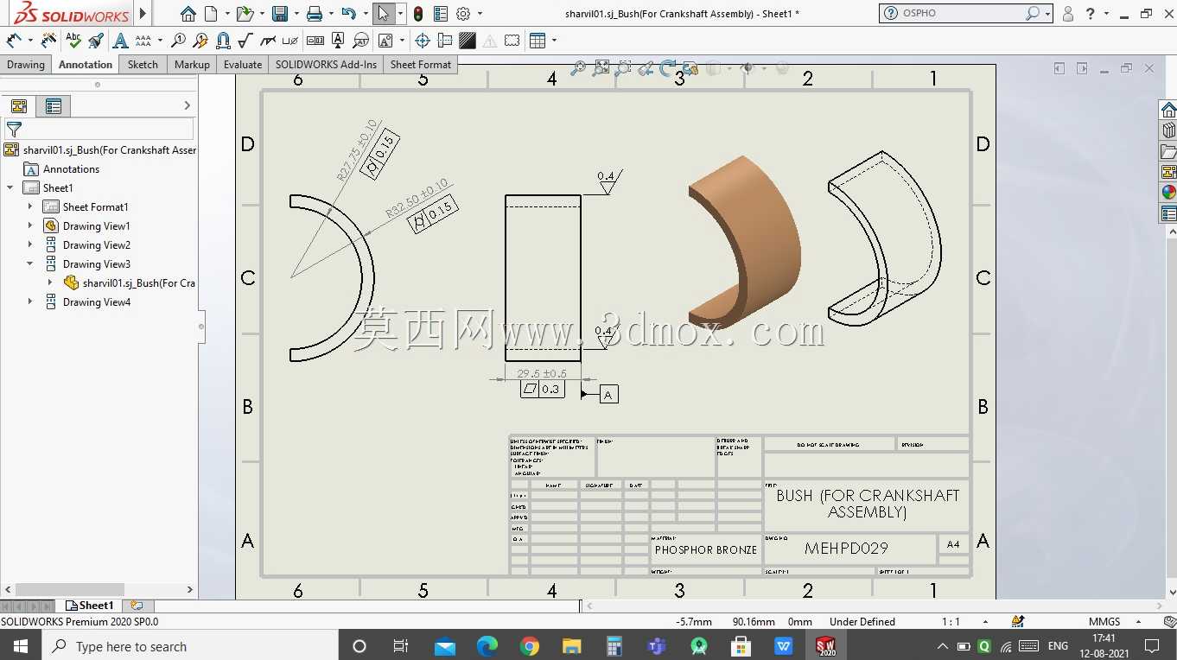Apply Area Hatch/Fill tool
Image resolution: width=1177 pixels, height=660 pixels.
[468, 40]
